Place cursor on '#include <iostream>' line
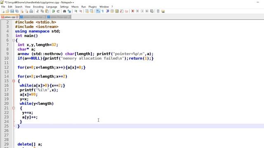The image size is (264, 148). (x=37, y=27)
